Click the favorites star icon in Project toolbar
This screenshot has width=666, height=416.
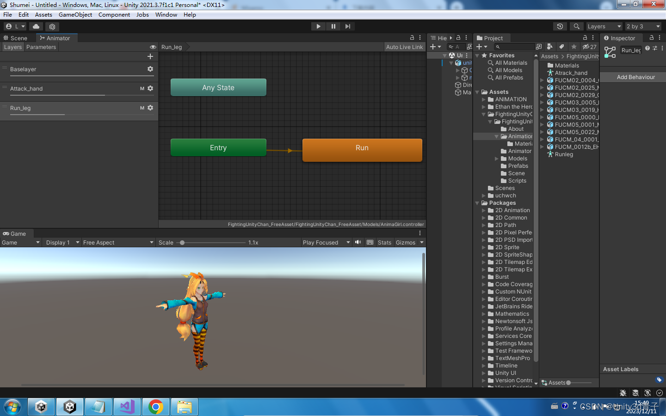(573, 47)
